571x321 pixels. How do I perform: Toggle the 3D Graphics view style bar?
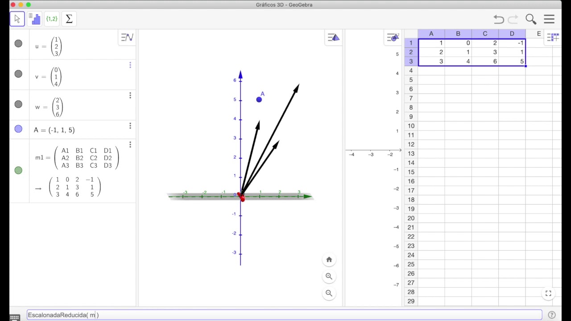[x=333, y=37]
